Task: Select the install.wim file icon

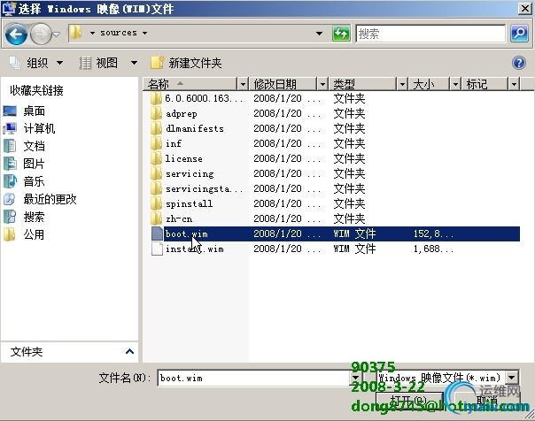Action: [157, 249]
